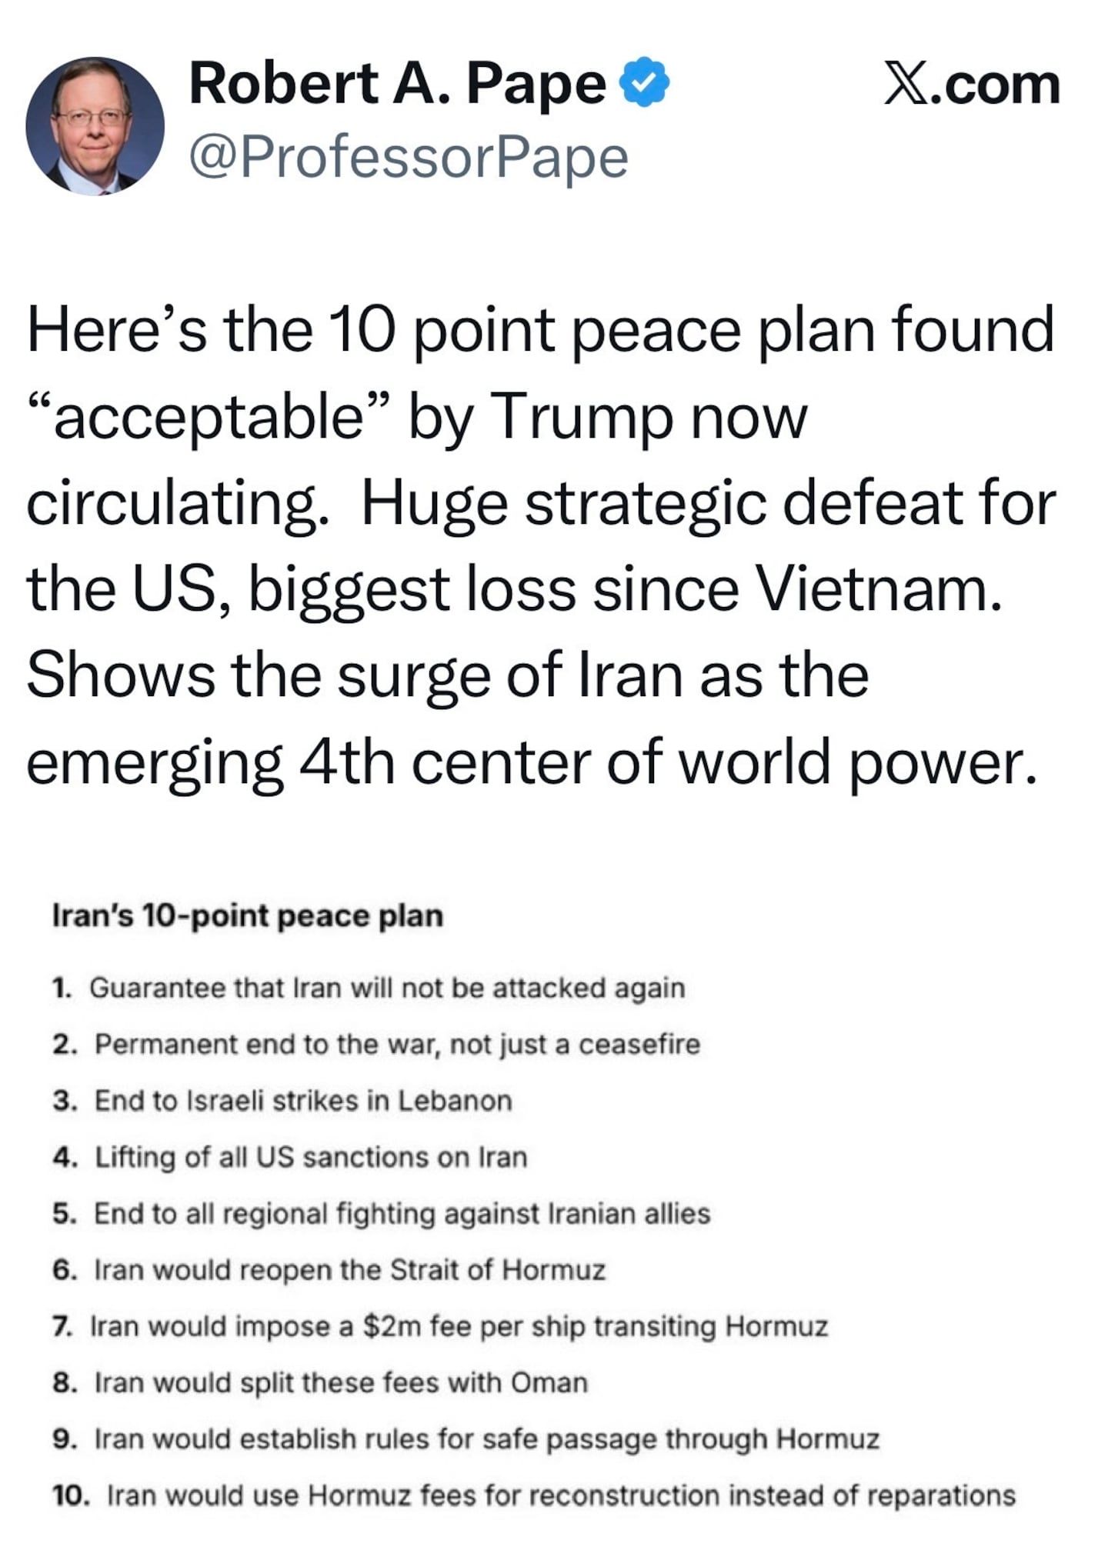Click Robert A. Pape's profile photo
Viewport: 1108px width, 1567px height.
pos(95,125)
